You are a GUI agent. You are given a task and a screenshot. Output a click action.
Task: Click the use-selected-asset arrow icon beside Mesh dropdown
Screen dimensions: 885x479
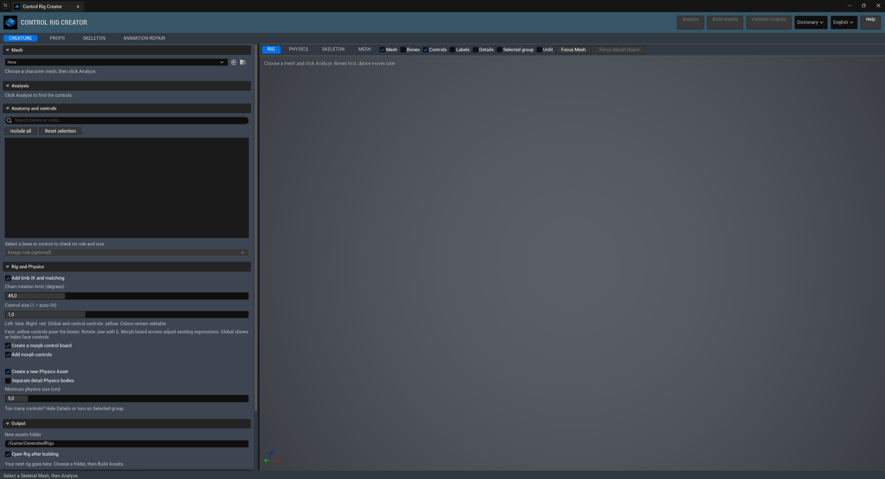click(234, 62)
